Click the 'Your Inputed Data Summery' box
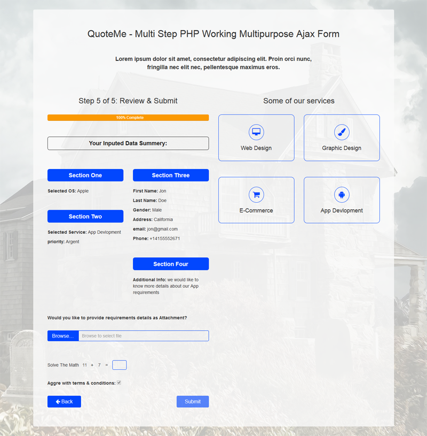Viewport: 427px width, 436px height. pos(128,143)
